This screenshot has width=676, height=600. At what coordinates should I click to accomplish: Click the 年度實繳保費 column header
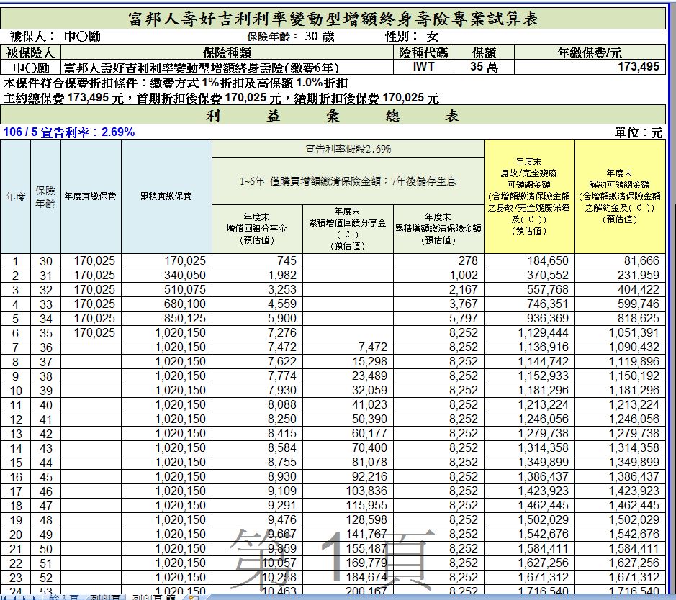click(91, 196)
